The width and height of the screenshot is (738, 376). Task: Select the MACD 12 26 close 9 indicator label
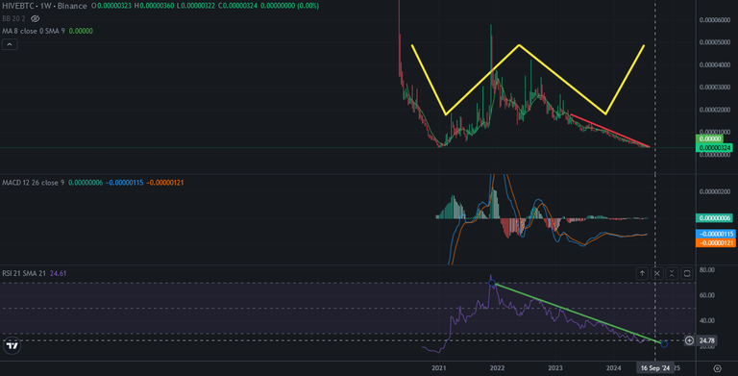[34, 183]
